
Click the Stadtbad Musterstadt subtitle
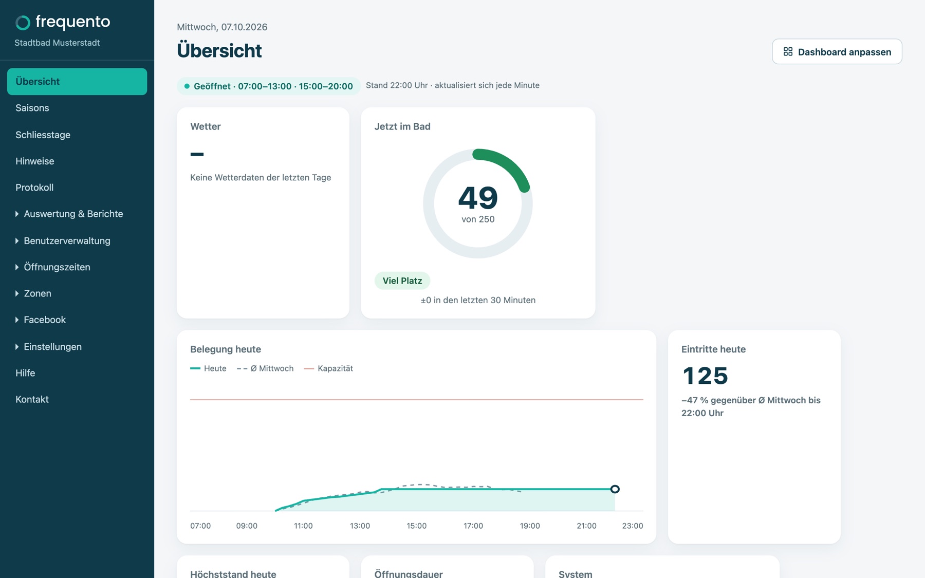[x=57, y=43]
